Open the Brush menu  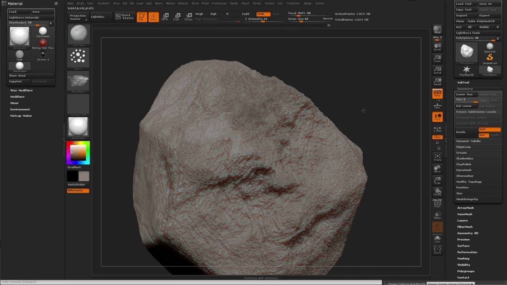click(80, 3)
